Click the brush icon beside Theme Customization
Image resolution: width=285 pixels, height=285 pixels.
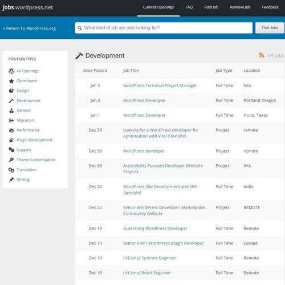click(11, 160)
